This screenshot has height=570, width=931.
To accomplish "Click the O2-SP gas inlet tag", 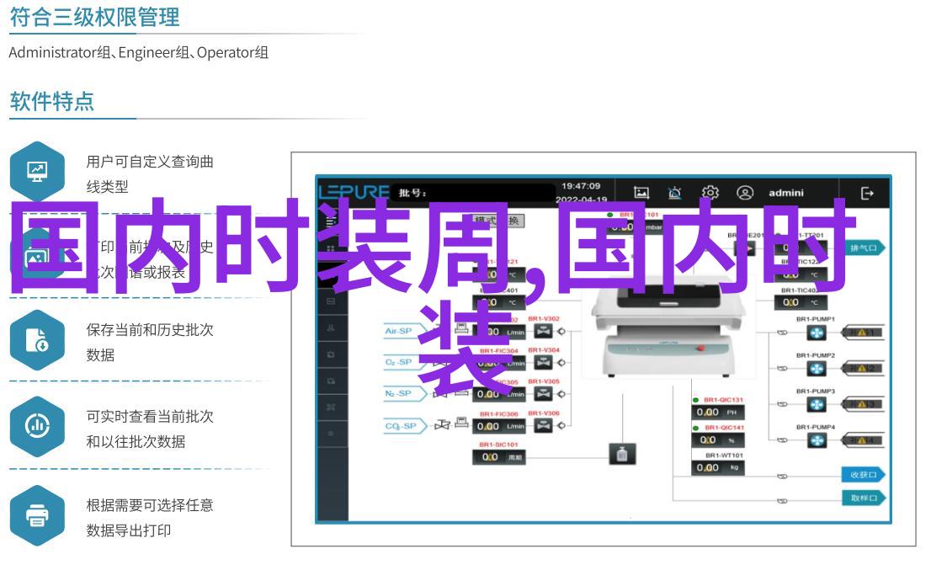I will click(x=404, y=362).
